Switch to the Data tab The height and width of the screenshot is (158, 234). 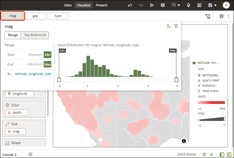point(68,5)
